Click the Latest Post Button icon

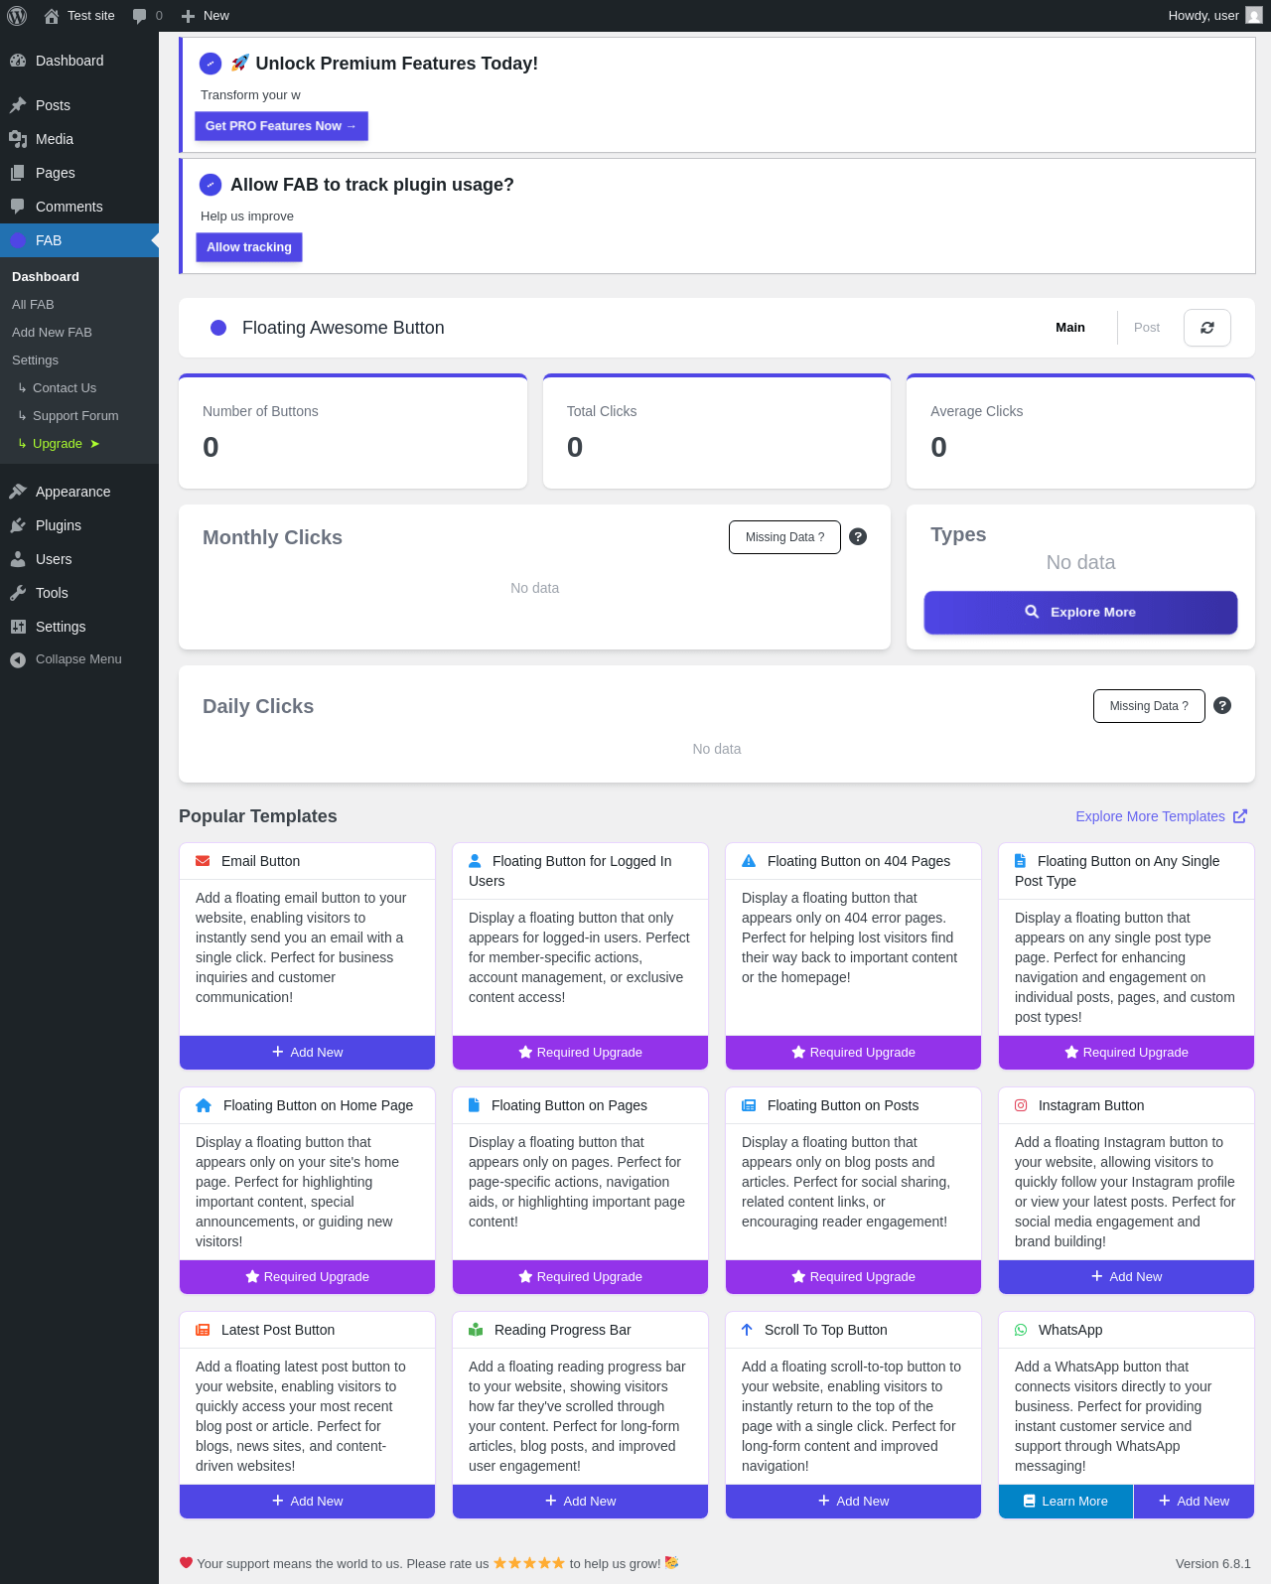[x=203, y=1330]
